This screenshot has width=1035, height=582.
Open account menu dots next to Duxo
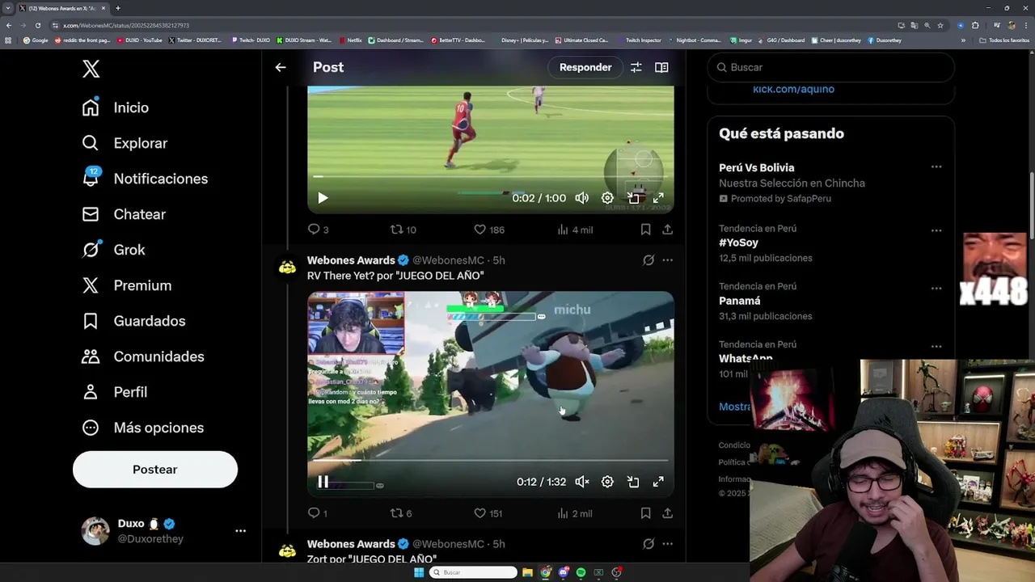tap(240, 531)
